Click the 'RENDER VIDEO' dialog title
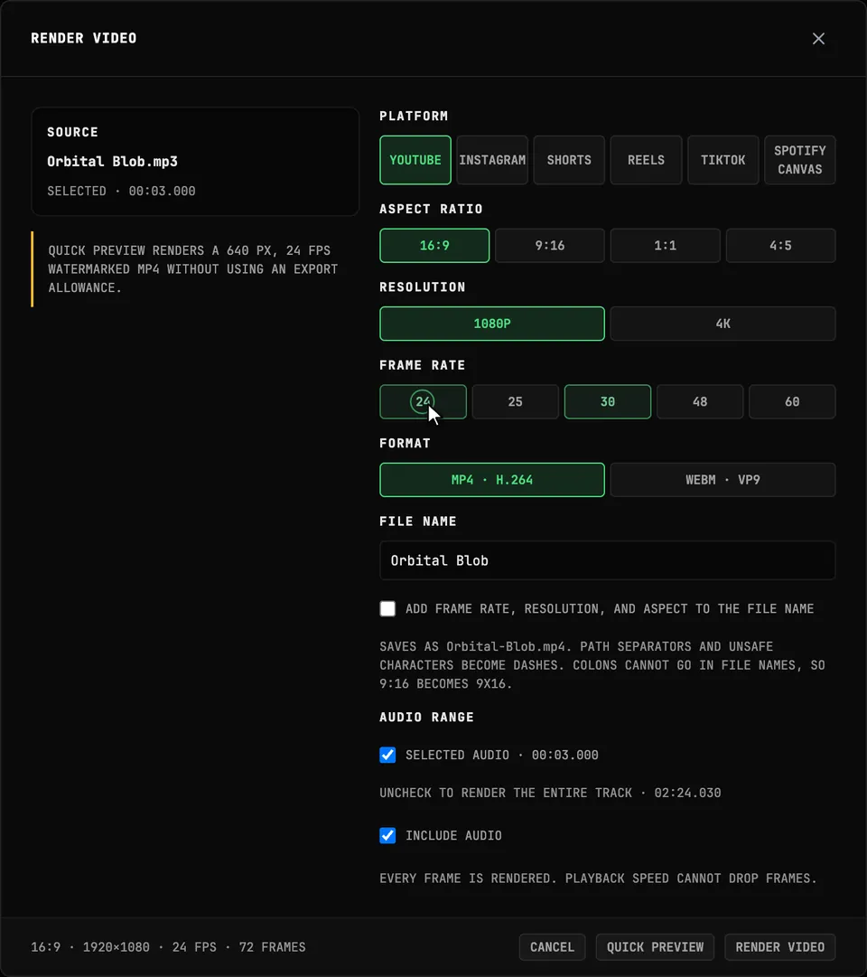This screenshot has width=867, height=977. tap(83, 39)
